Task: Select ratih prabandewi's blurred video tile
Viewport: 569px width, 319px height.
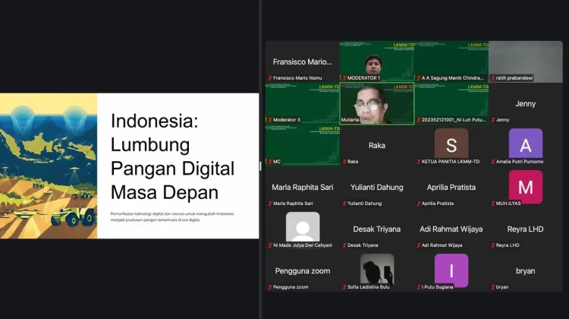Action: pyautogui.click(x=526, y=62)
